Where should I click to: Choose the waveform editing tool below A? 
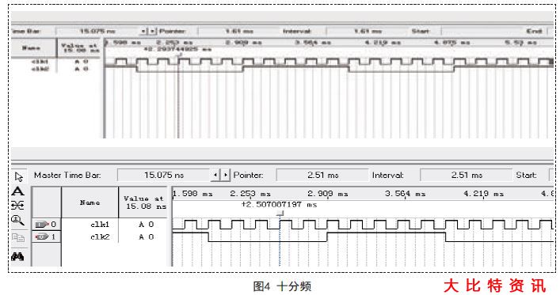[18, 205]
